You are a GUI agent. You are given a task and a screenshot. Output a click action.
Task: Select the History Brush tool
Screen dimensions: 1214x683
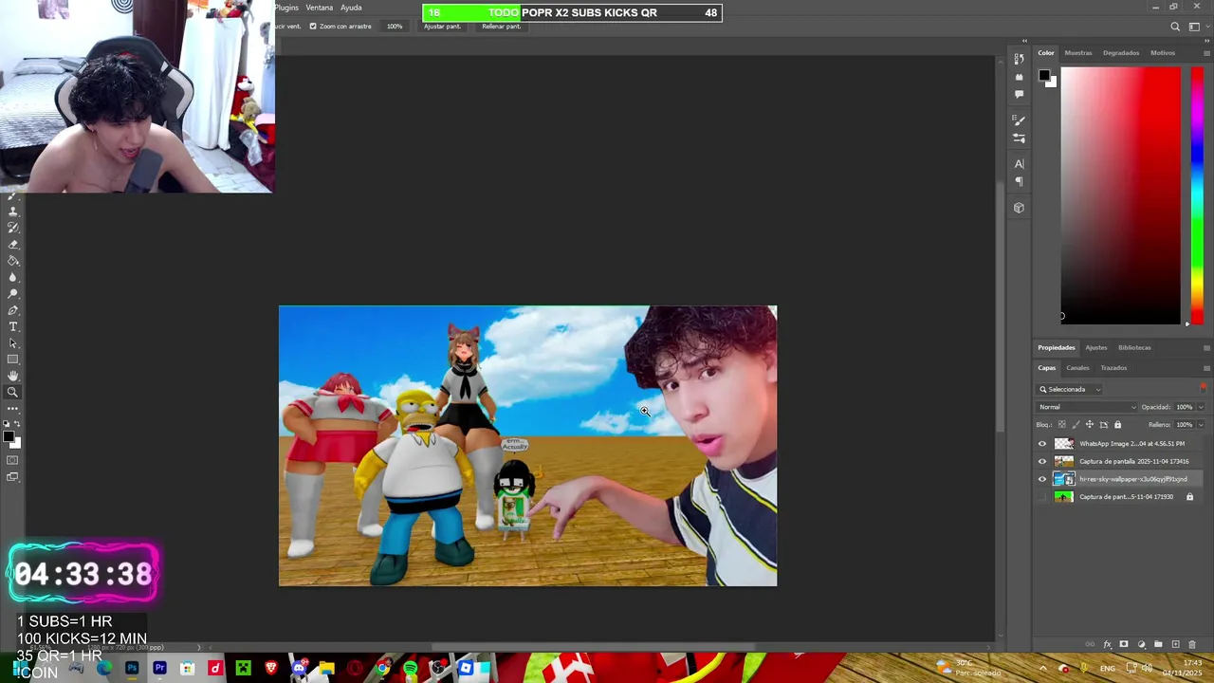point(13,228)
